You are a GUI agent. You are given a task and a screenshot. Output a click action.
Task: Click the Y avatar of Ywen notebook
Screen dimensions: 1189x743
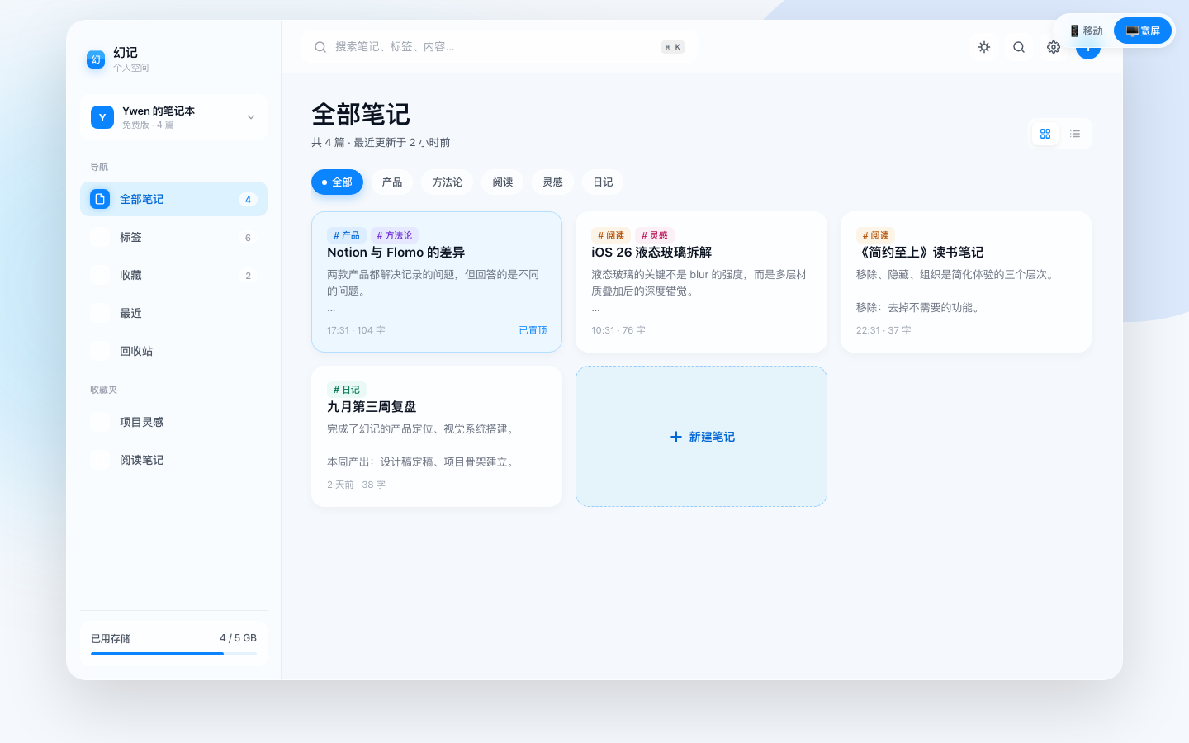click(102, 117)
